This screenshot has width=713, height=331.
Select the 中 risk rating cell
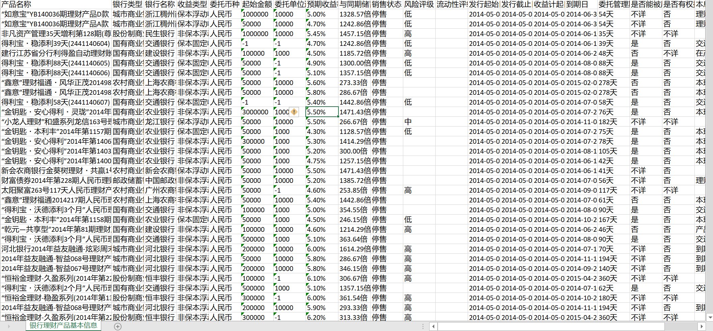click(x=419, y=122)
